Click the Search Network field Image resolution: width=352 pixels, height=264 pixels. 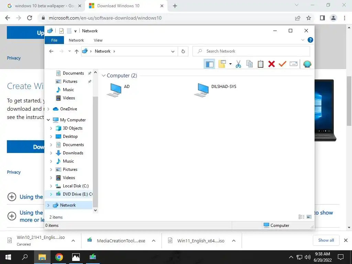pos(251,51)
